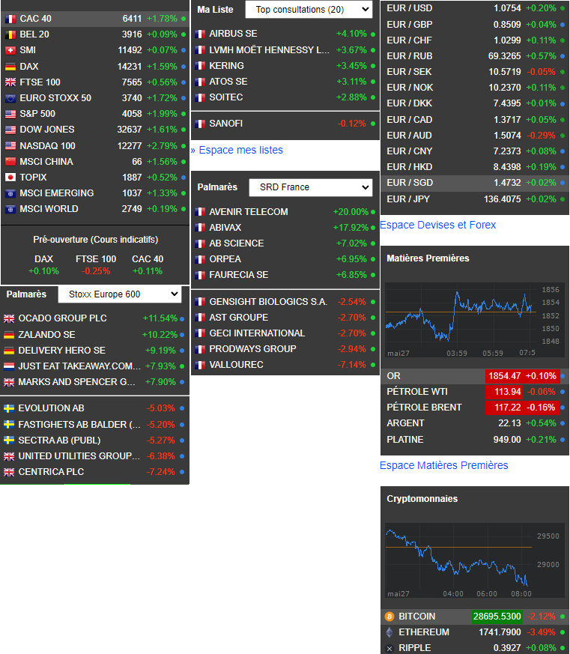Click the Bitcoin price chart under Cryptomonnaies
The height and width of the screenshot is (654, 570).
click(473, 561)
